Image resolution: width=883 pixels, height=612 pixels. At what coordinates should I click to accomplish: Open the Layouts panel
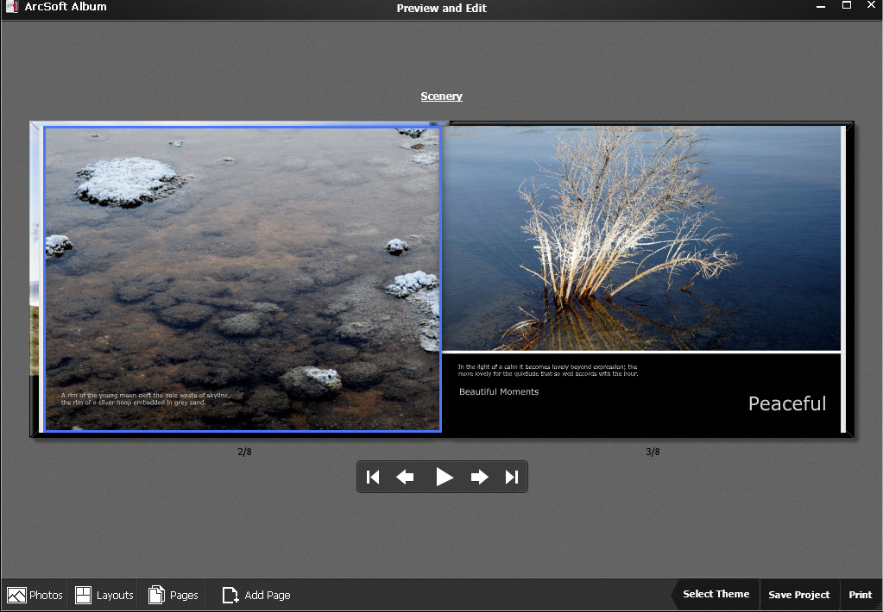[104, 595]
